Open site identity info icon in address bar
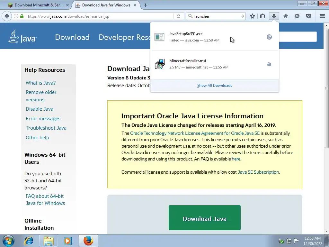The width and height of the screenshot is (329, 247). [x=16, y=16]
